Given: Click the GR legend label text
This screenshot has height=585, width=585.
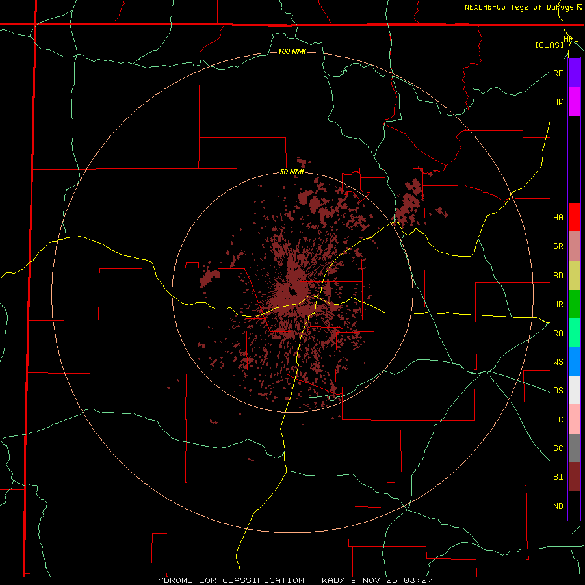Looking at the screenshot, I should pos(558,246).
